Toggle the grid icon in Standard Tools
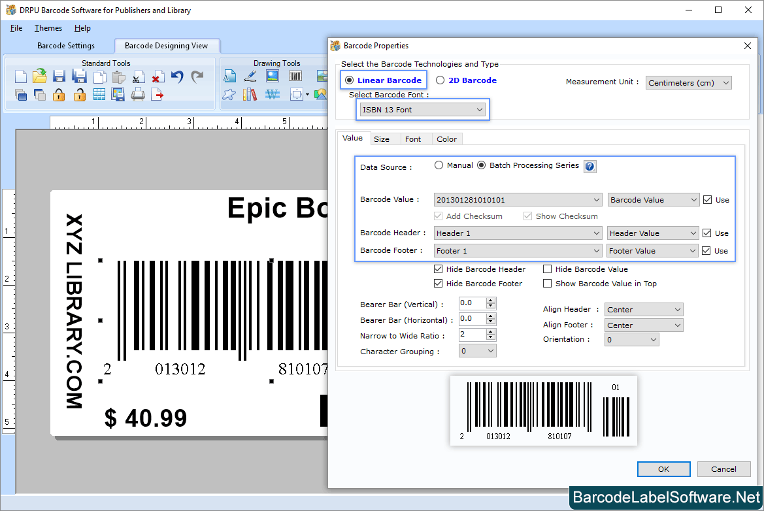This screenshot has width=764, height=511. 99,95
